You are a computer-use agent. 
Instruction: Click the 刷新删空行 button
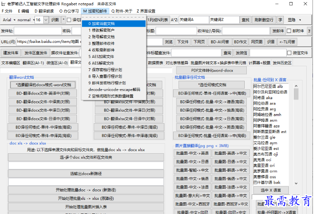tap(264, 20)
